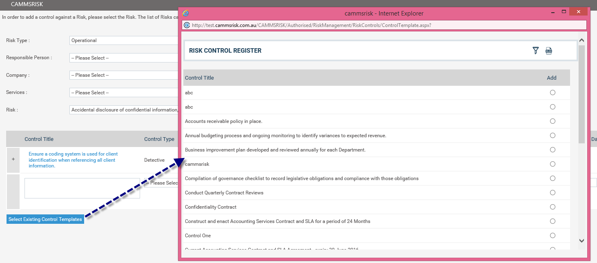Open the Responsible Person dropdown
The height and width of the screenshot is (263, 597).
124,58
